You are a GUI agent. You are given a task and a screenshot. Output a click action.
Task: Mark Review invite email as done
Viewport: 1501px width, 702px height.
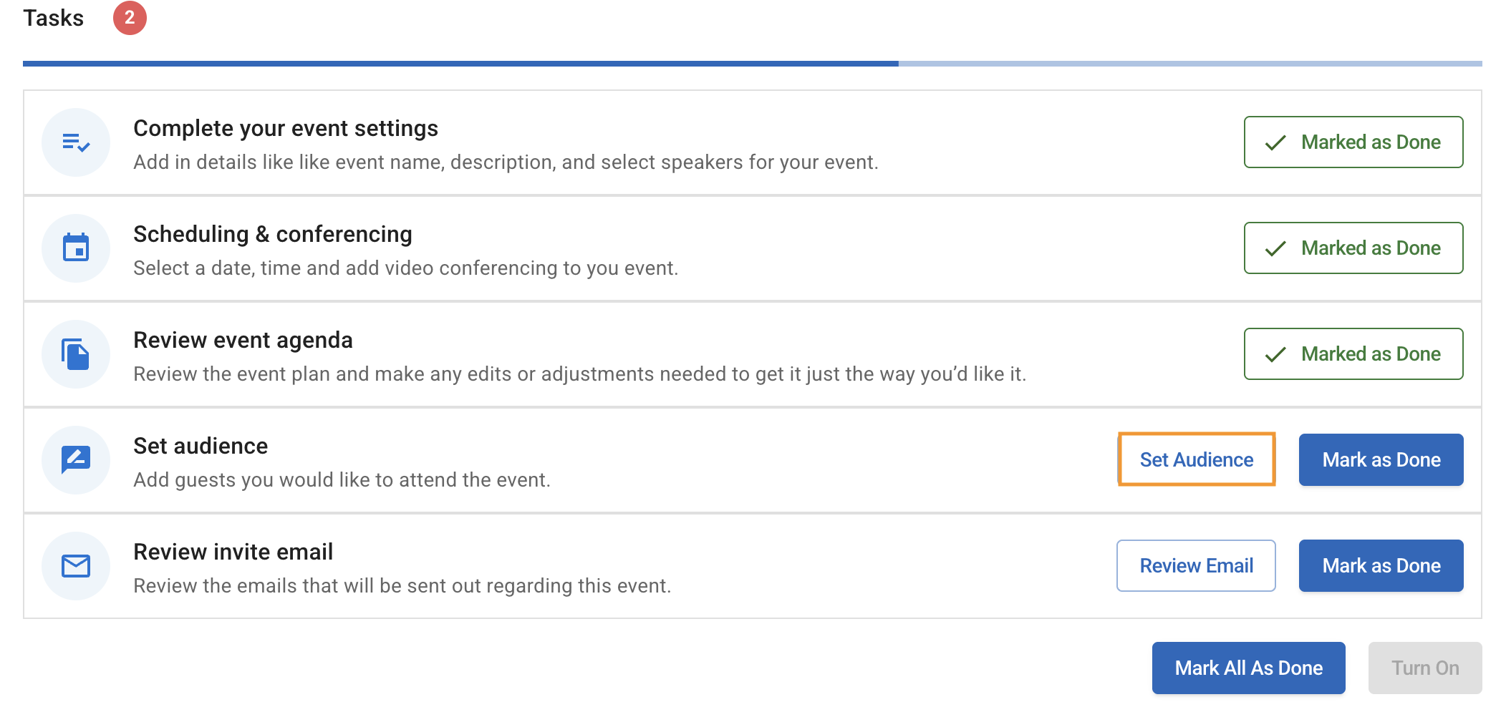tap(1380, 565)
